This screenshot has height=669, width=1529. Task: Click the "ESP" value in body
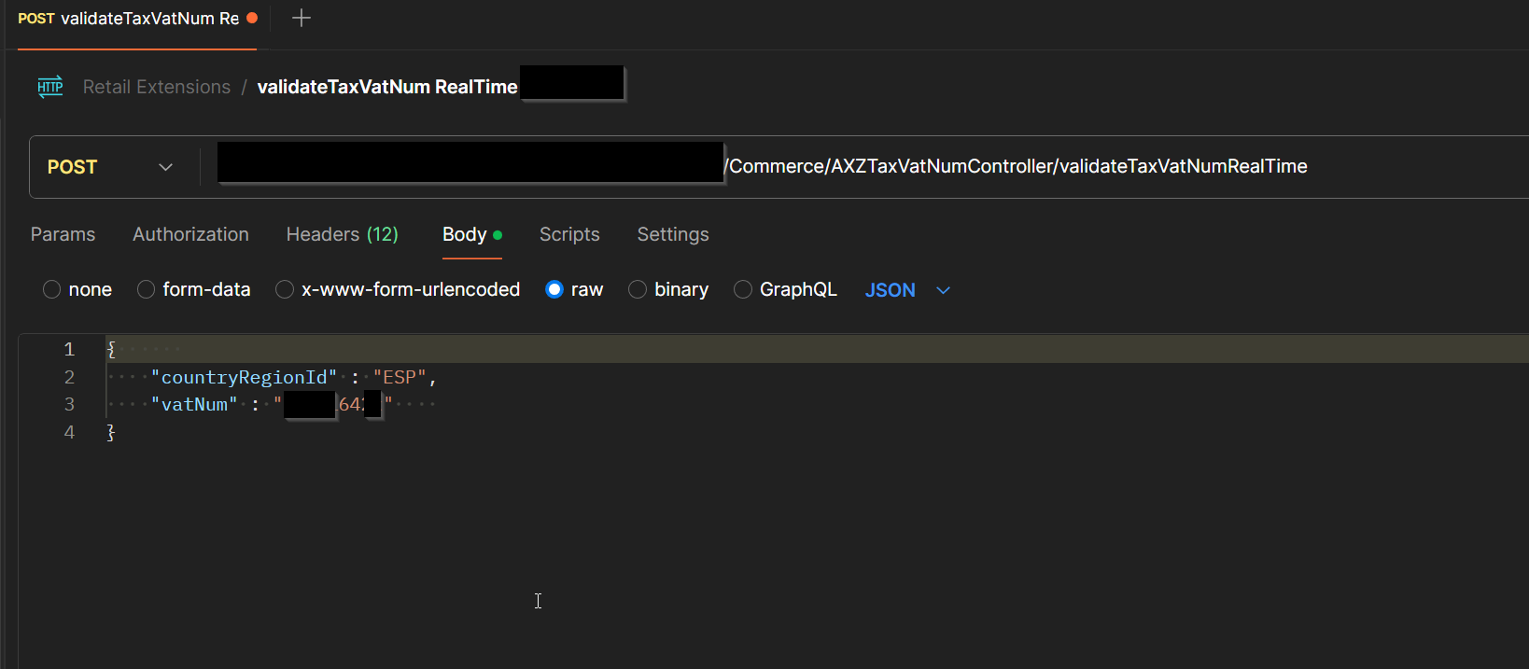[x=400, y=377]
